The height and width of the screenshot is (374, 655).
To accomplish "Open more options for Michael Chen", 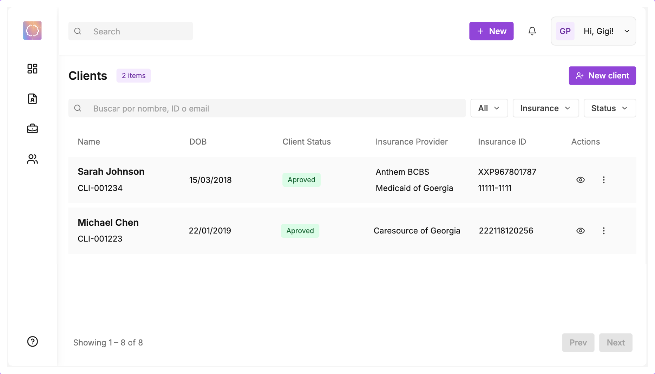I will click(604, 231).
